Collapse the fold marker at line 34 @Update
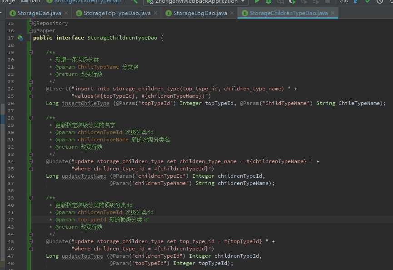This screenshot has width=393, height=270. 30,161
